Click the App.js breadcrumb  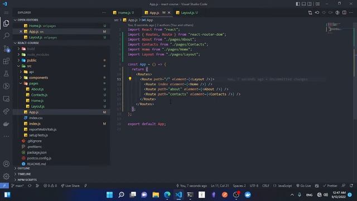[x=133, y=20]
